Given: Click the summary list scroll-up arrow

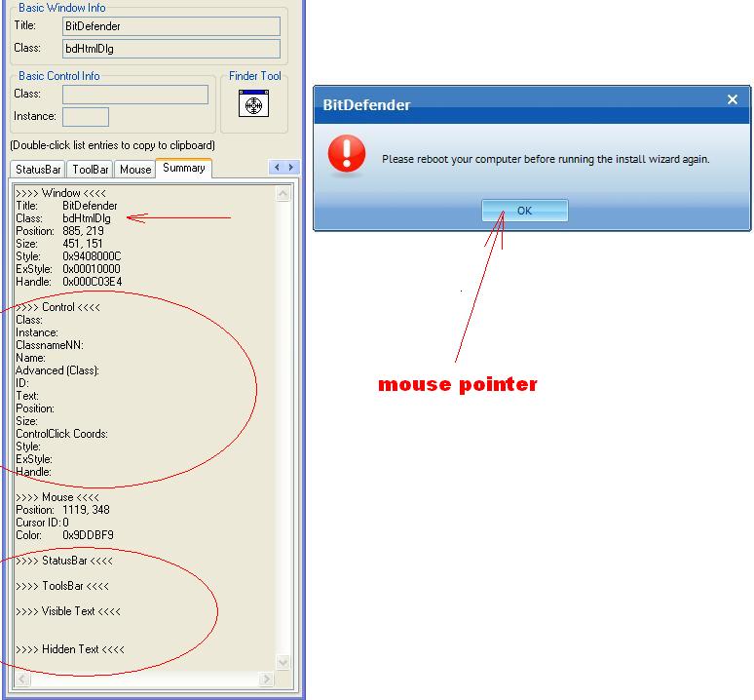Looking at the screenshot, I should (x=283, y=193).
